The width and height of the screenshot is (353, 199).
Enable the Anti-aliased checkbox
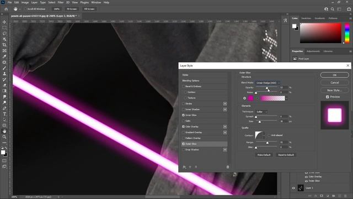(269, 135)
